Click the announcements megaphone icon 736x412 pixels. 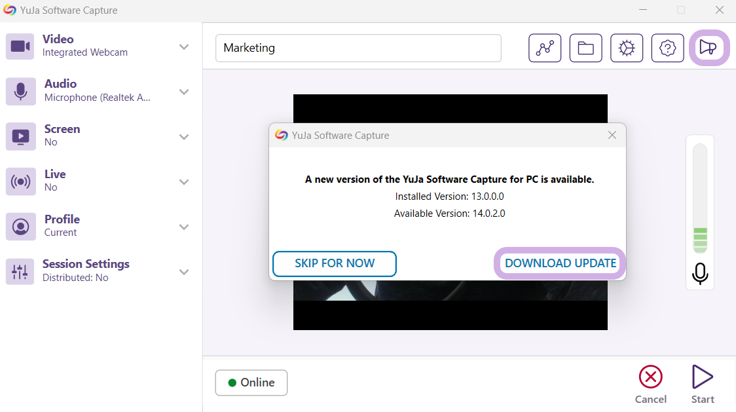click(708, 47)
